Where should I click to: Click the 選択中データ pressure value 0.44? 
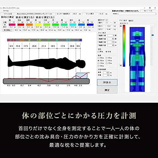(x=109, y=29)
